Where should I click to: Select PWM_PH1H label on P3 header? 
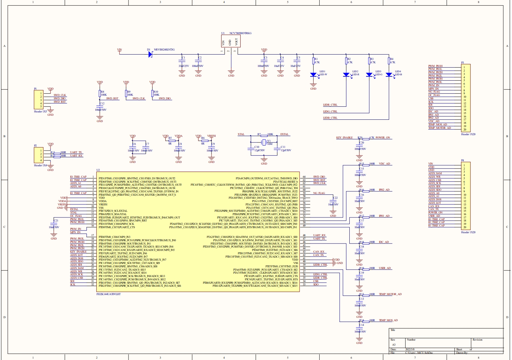(435, 66)
